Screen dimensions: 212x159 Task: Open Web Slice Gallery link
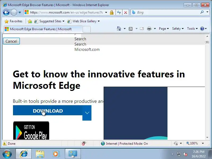[83, 21]
